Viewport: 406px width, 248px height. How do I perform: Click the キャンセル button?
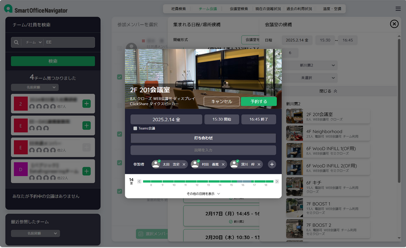pos(222,101)
